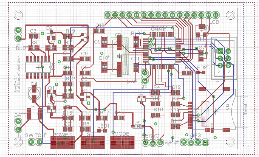Click the UART RX pad
The height and width of the screenshot is (157, 259).
pyautogui.click(x=145, y=72)
